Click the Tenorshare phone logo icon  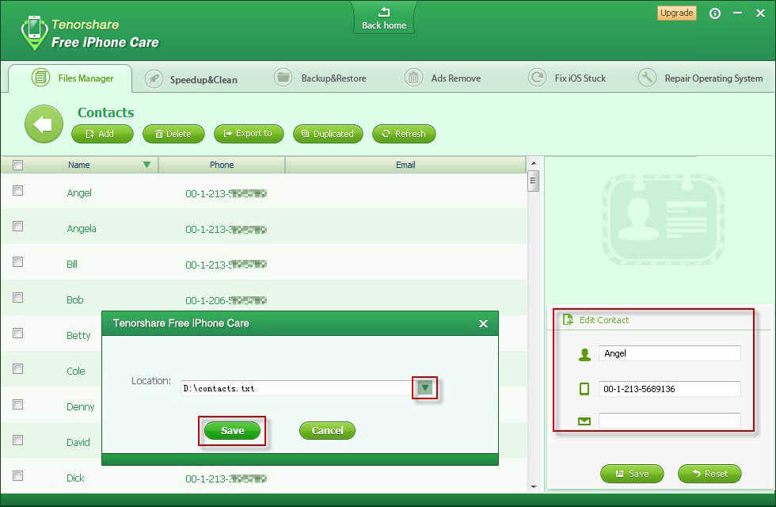click(x=34, y=32)
